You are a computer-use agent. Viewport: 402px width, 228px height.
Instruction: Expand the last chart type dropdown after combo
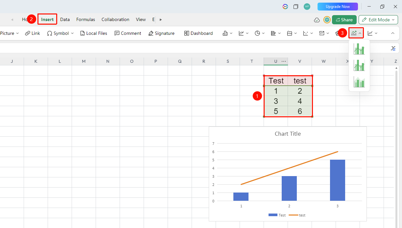coord(376,33)
